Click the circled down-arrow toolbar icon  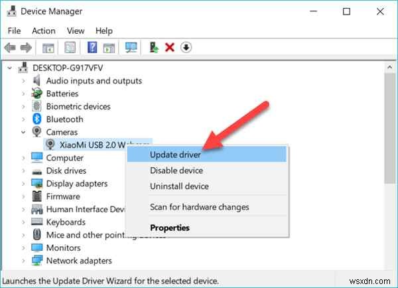(x=186, y=48)
